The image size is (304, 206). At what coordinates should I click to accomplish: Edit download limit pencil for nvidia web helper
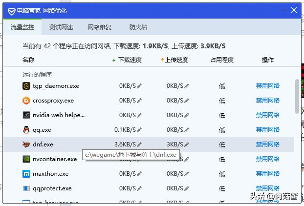click(x=139, y=115)
